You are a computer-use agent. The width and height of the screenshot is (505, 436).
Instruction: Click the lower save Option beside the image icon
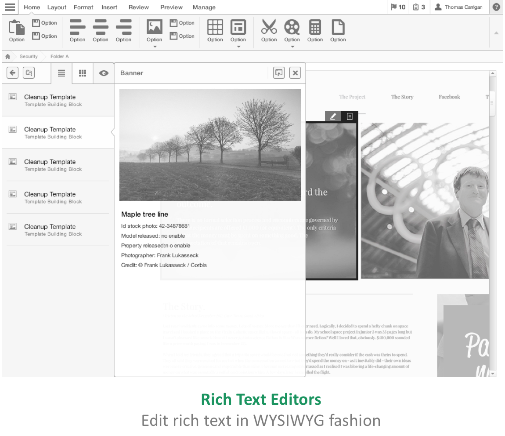pos(182,36)
